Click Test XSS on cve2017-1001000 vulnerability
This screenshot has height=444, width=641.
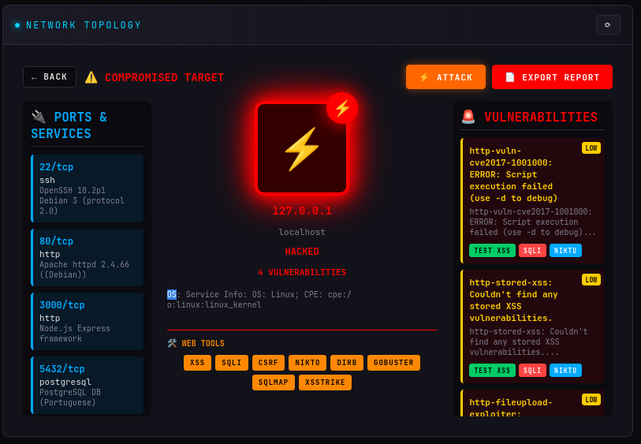pyautogui.click(x=492, y=250)
